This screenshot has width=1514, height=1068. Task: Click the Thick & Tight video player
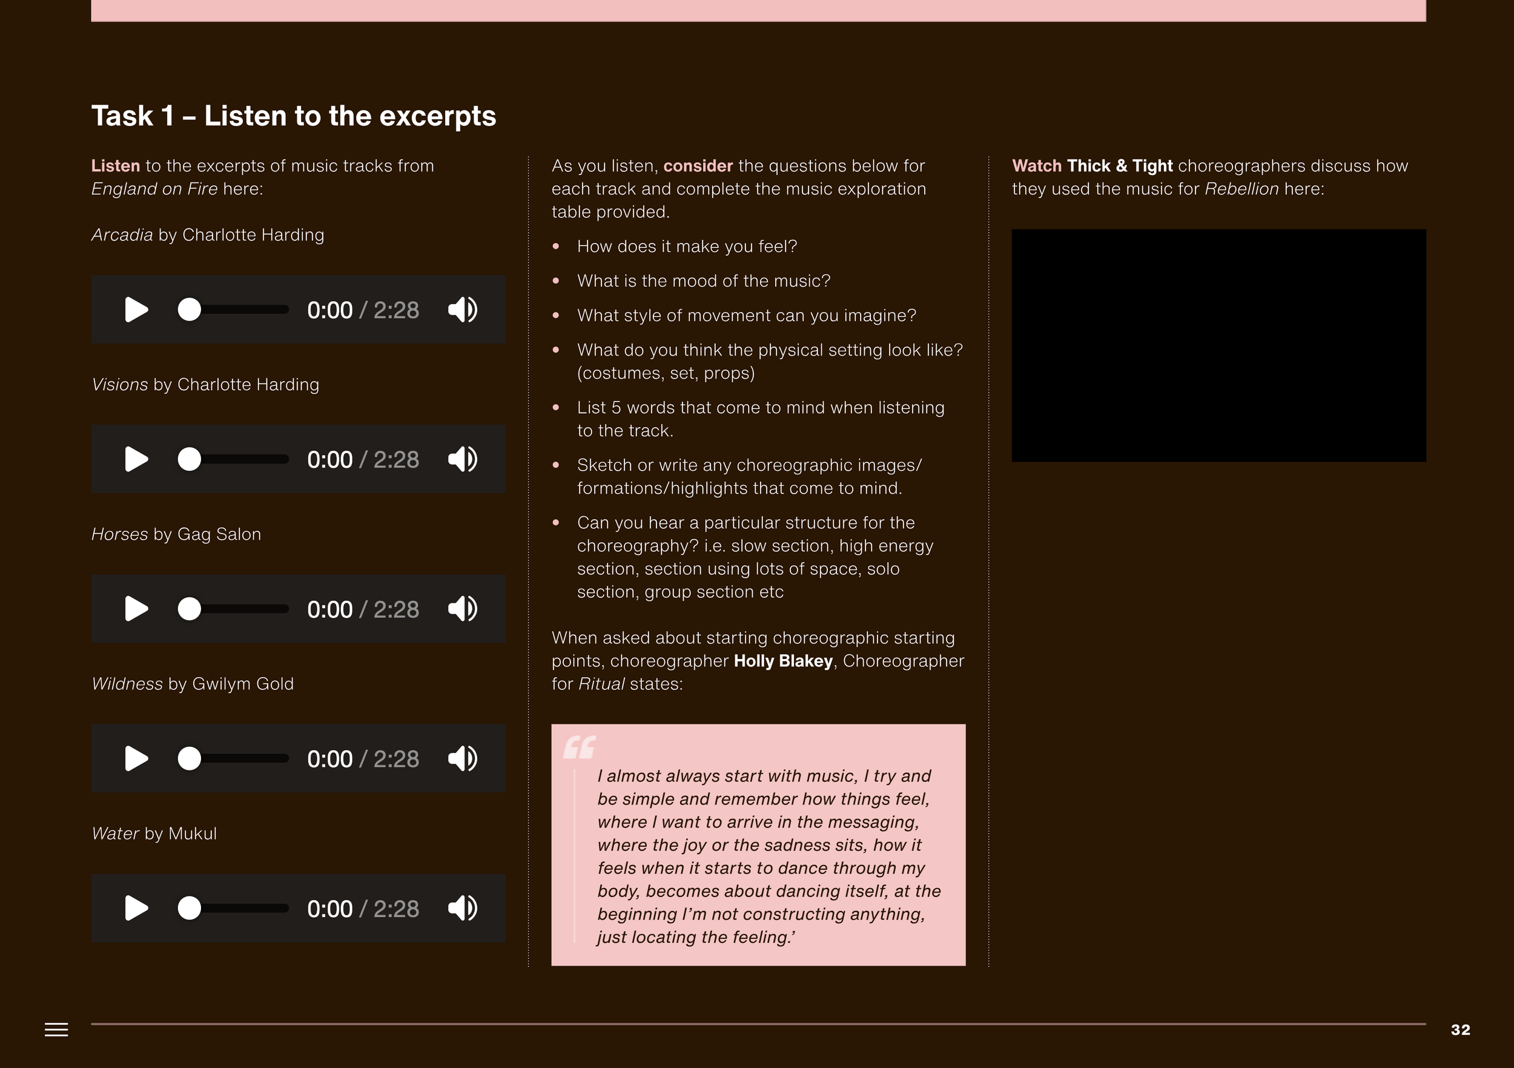(1218, 346)
